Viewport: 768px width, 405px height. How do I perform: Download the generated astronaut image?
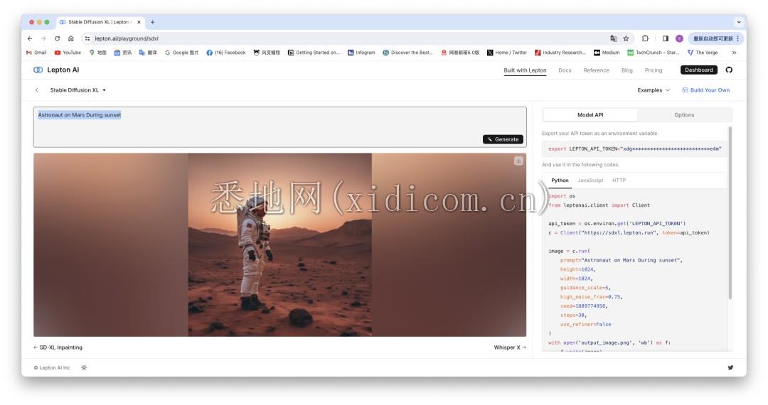point(518,161)
